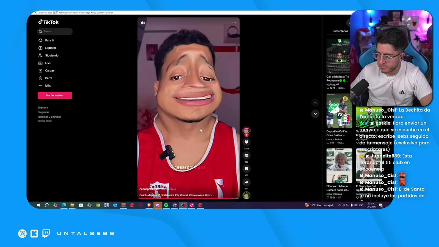Go to the previous video with the up chevron

315,103
